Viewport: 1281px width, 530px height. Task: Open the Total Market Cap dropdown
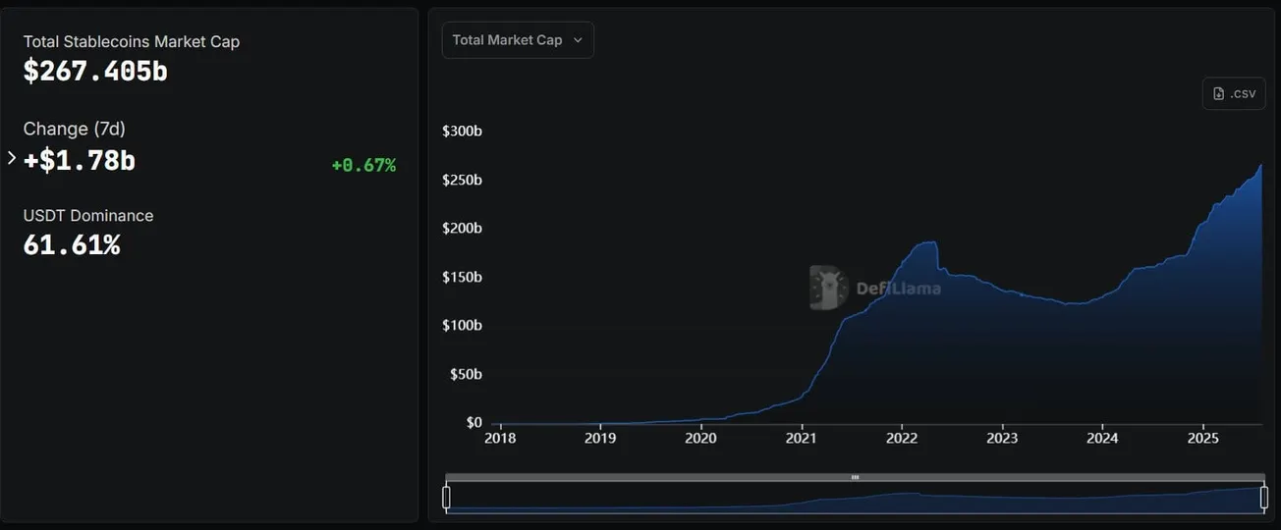tap(518, 40)
